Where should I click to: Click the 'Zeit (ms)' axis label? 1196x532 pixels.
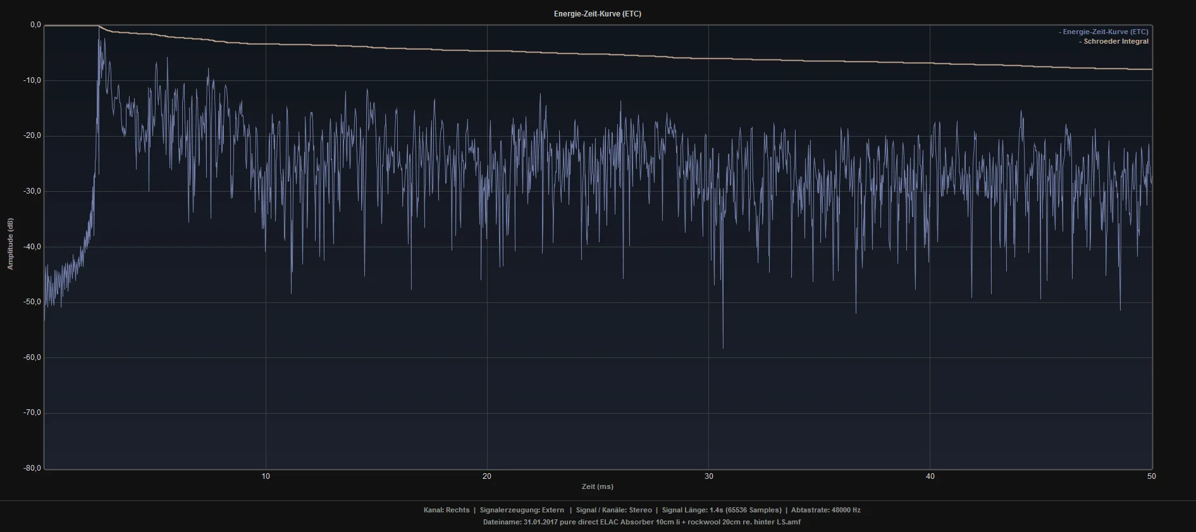point(598,486)
